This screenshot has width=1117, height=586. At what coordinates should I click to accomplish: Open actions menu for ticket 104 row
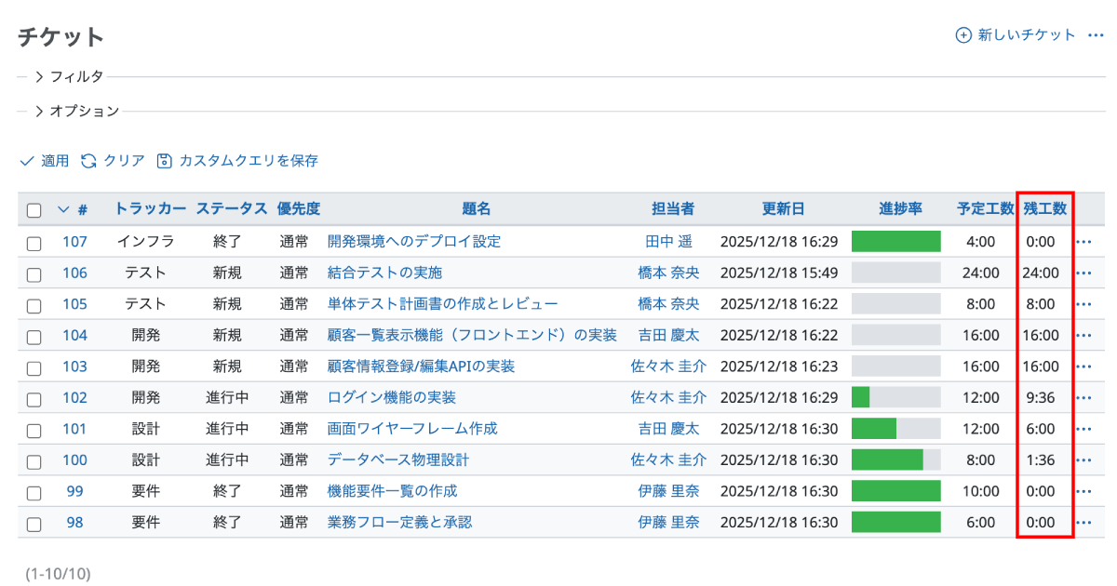tap(1083, 336)
